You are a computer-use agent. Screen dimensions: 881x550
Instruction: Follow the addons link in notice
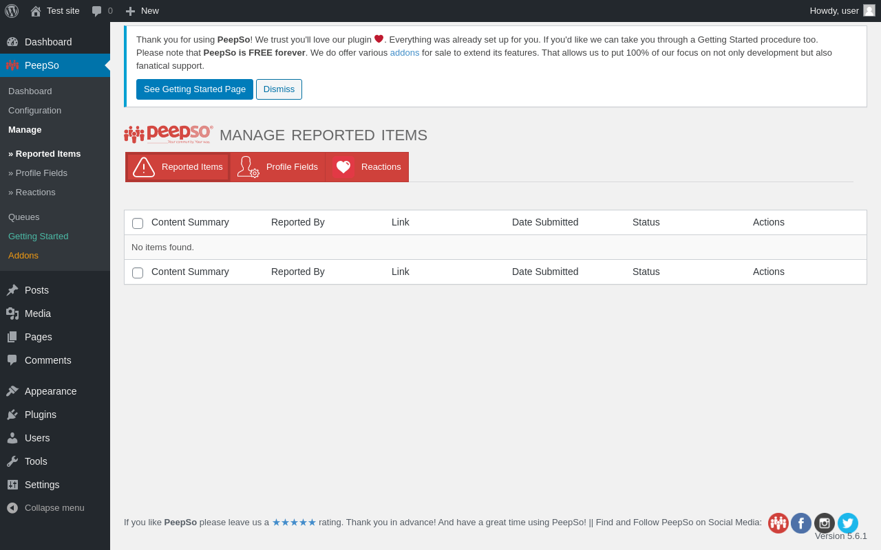(405, 53)
